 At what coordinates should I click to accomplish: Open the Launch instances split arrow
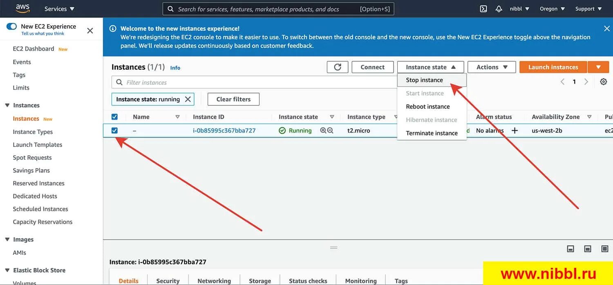coord(598,67)
